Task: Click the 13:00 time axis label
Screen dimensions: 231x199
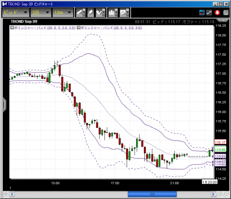Action: click(55, 183)
